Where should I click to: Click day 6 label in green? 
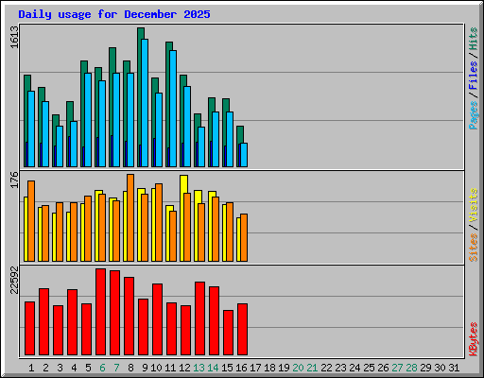coord(102,368)
